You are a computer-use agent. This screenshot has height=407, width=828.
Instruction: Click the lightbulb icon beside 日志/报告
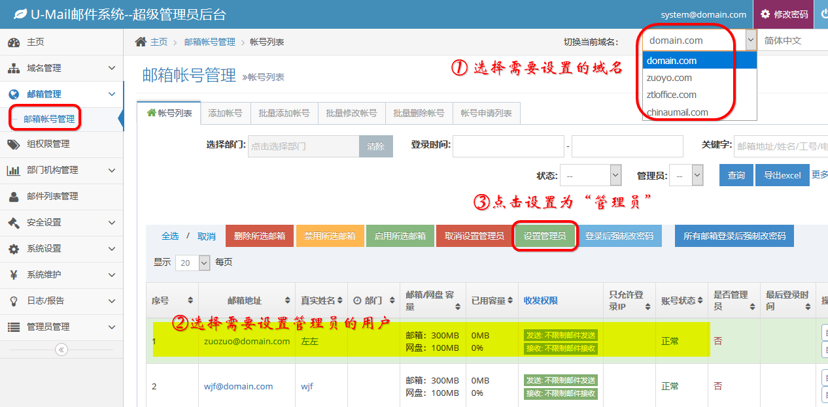(x=14, y=301)
